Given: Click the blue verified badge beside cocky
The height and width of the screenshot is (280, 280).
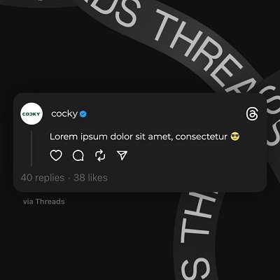Looking at the screenshot, I should pyautogui.click(x=83, y=114).
